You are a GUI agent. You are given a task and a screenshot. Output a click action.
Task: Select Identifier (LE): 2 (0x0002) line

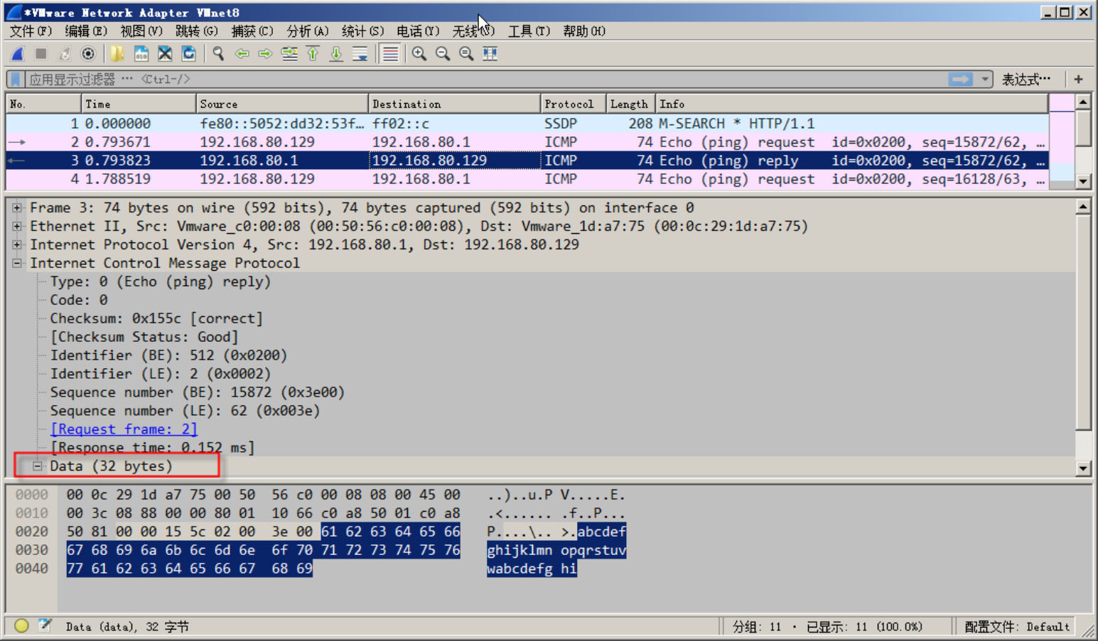[161, 374]
